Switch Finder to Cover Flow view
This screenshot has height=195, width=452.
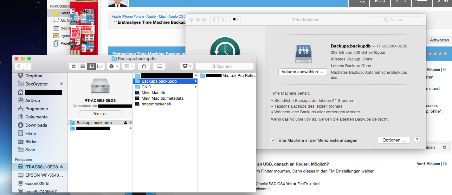pos(100,66)
